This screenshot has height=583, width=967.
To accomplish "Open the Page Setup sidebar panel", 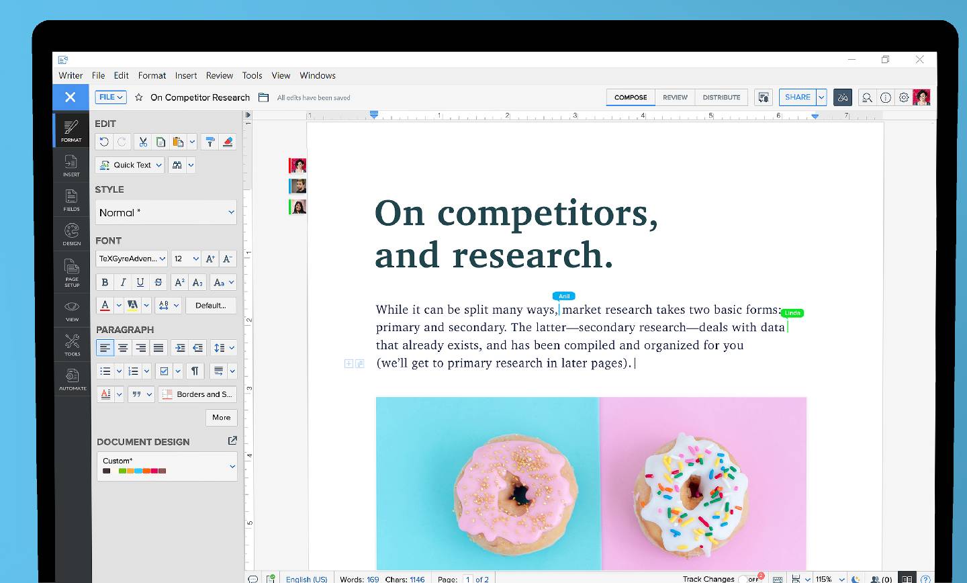I will 72,273.
